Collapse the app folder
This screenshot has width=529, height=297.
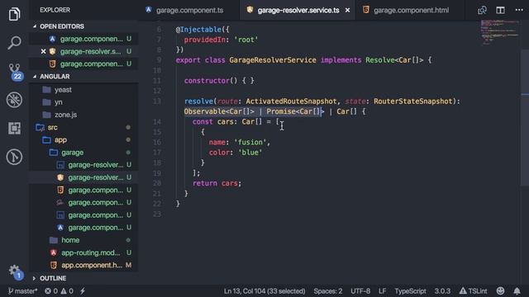pyautogui.click(x=60, y=139)
